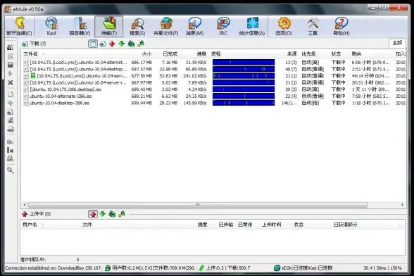Click the 用户数 users icon in status bar

pyautogui.click(x=108, y=268)
